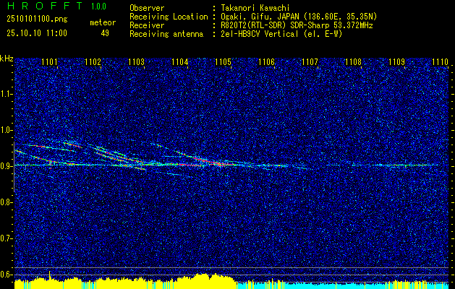Click the 0.8 kHz axis label
The image size is (455, 289).
coord(7,202)
